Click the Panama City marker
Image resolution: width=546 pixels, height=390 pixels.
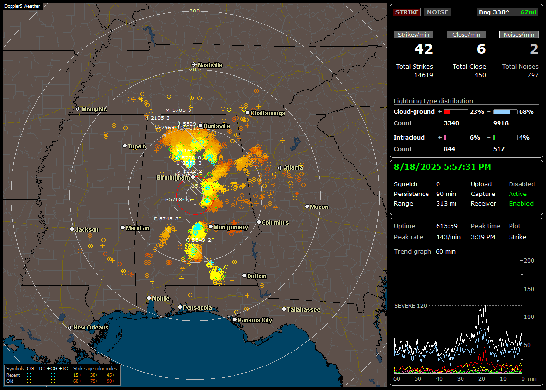pos(235,319)
